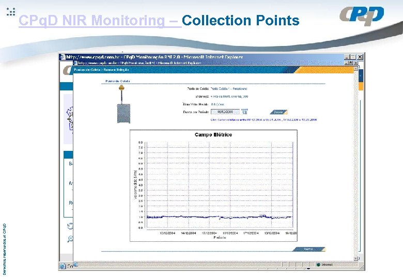Click the Internet zone icon in the status bar
403x279 pixels.
coord(318,265)
